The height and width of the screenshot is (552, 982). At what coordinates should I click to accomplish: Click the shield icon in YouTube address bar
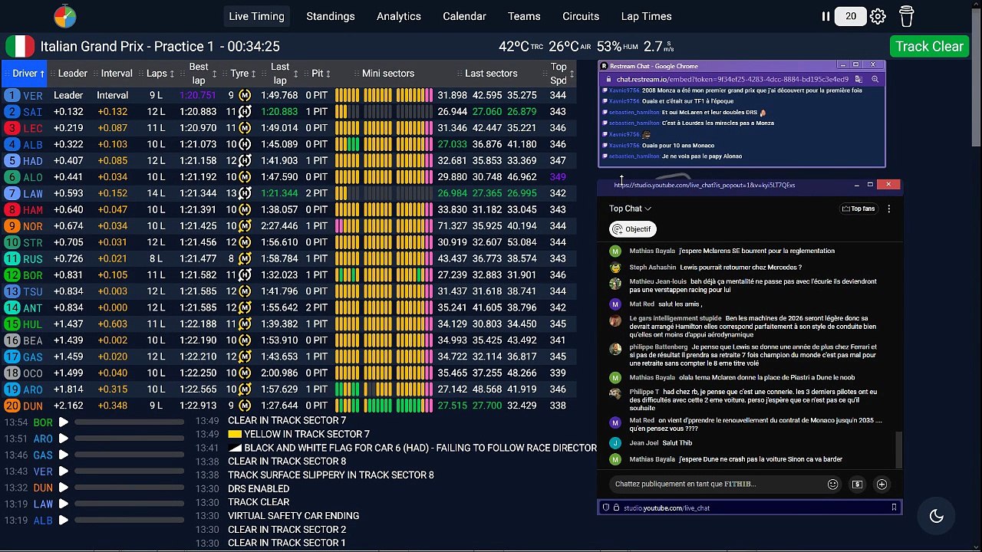click(606, 508)
